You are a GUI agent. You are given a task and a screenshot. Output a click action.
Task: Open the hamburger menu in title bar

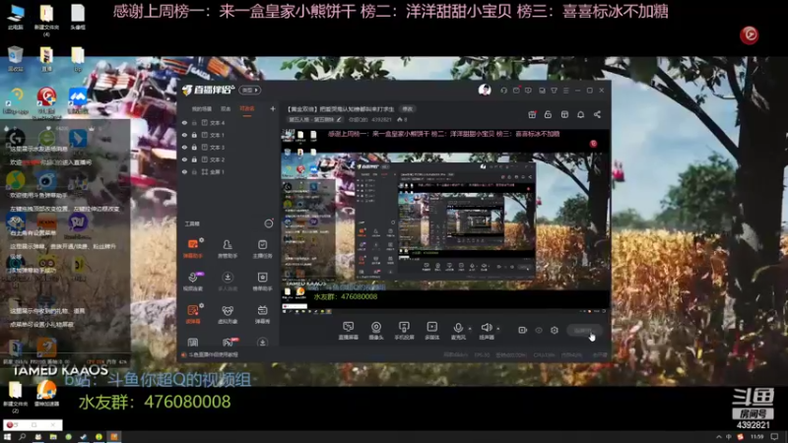[x=565, y=91]
